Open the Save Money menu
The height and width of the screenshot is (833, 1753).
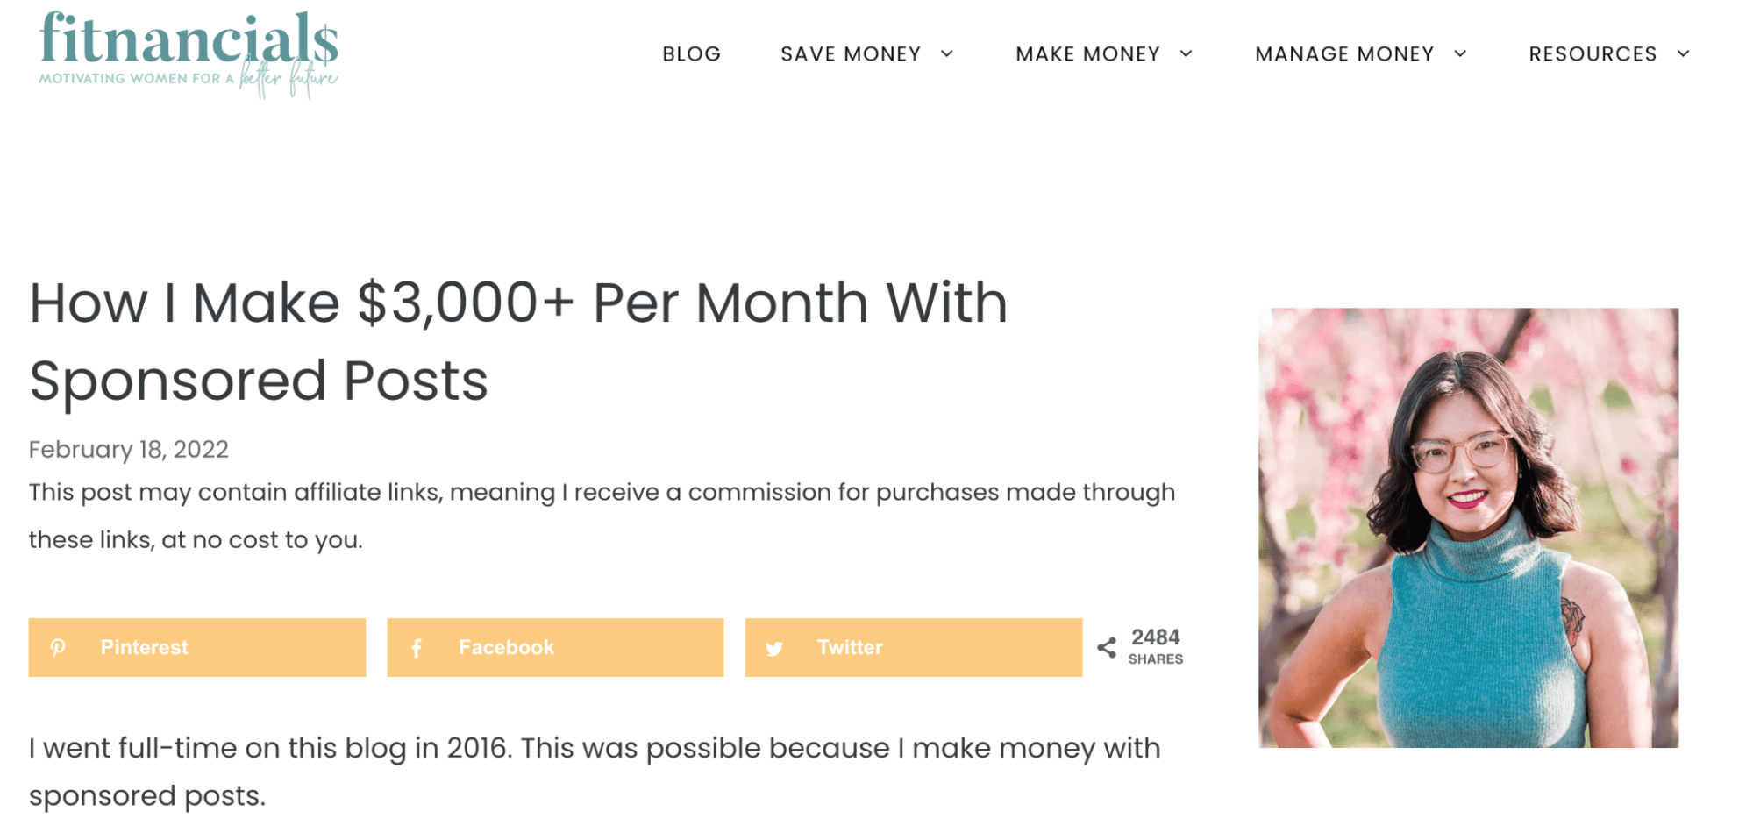point(851,54)
